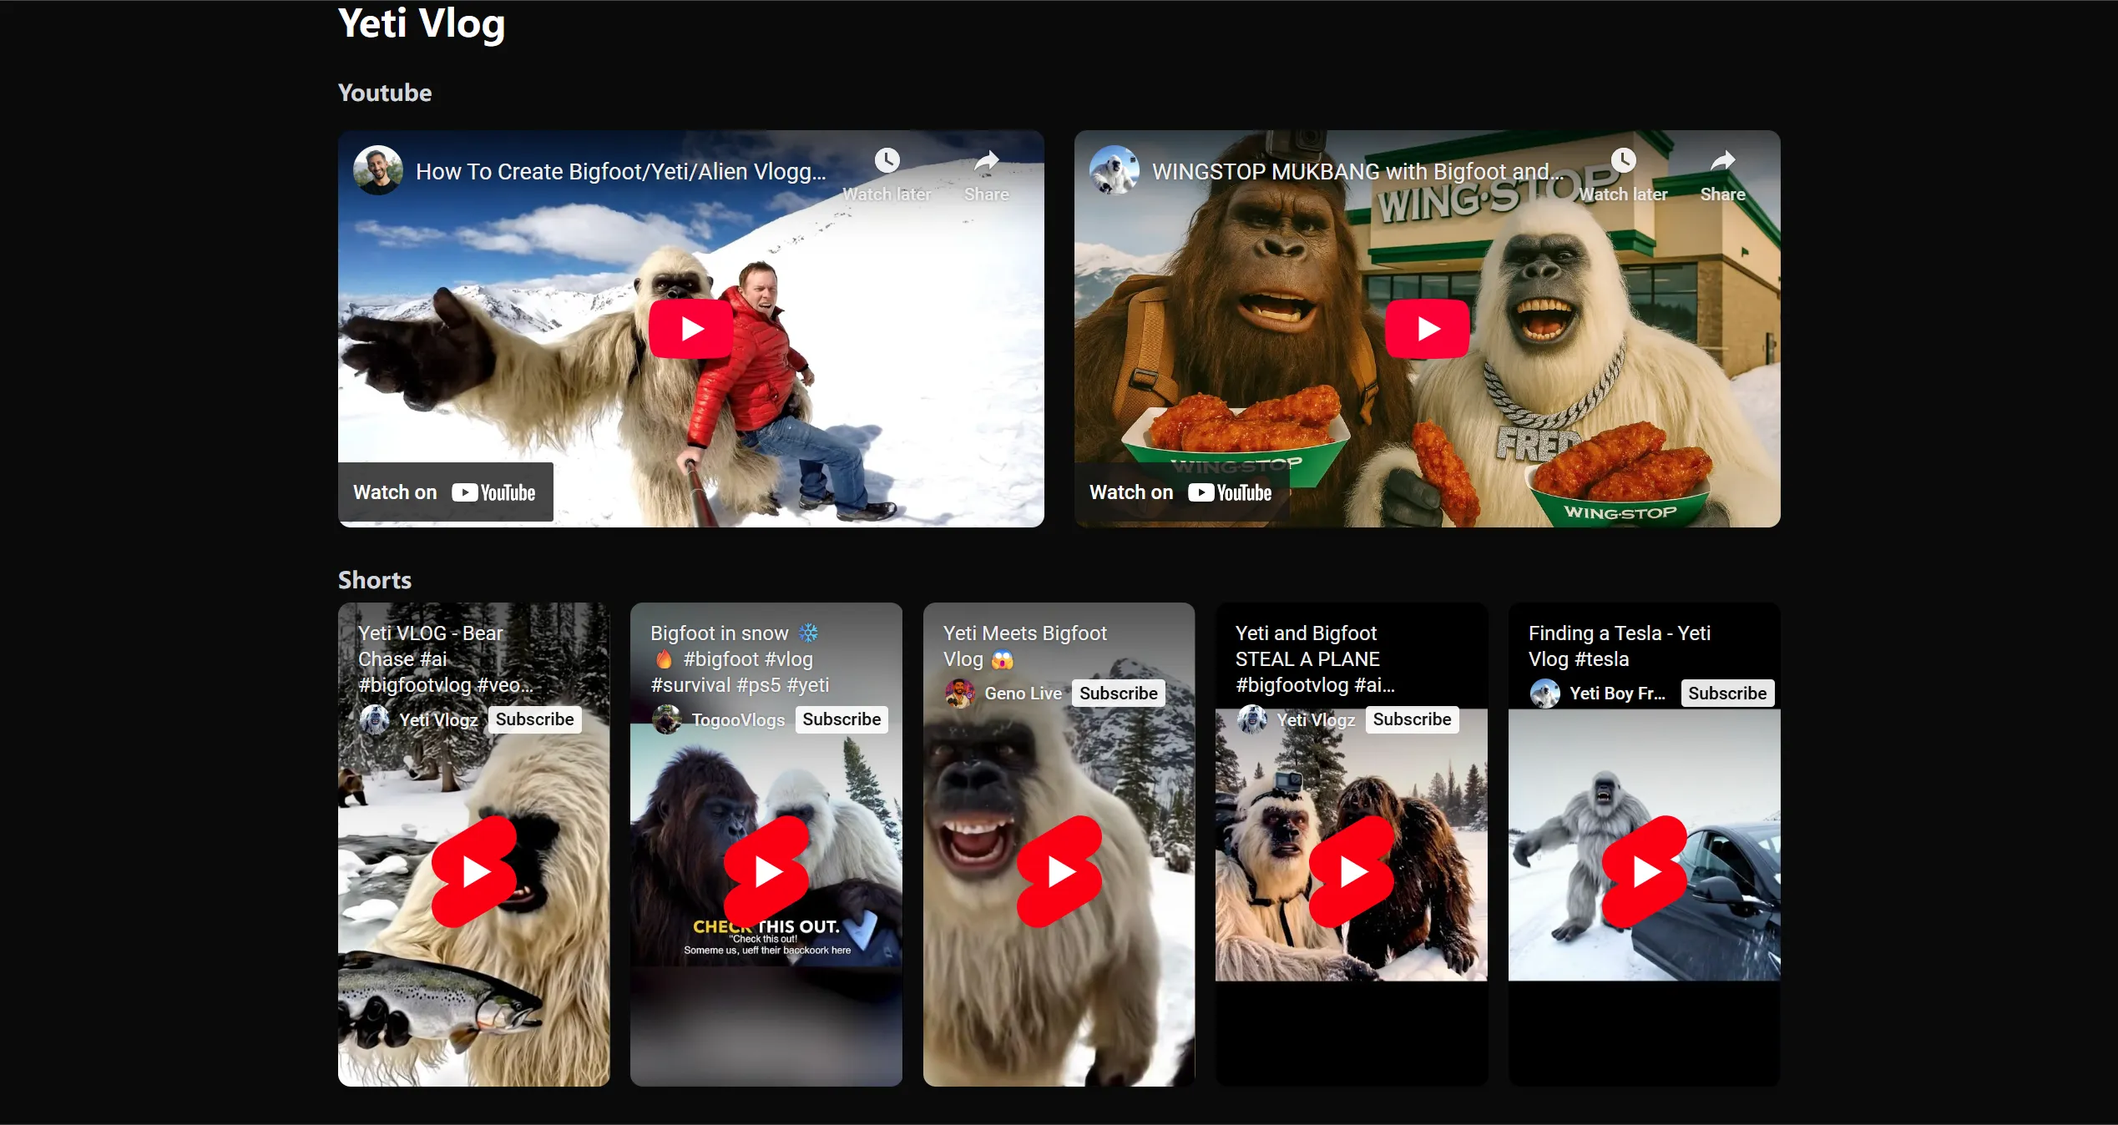Viewport: 2118px width, 1125px height.
Task: Click Watch on YouTube for first video
Action: coord(445,492)
